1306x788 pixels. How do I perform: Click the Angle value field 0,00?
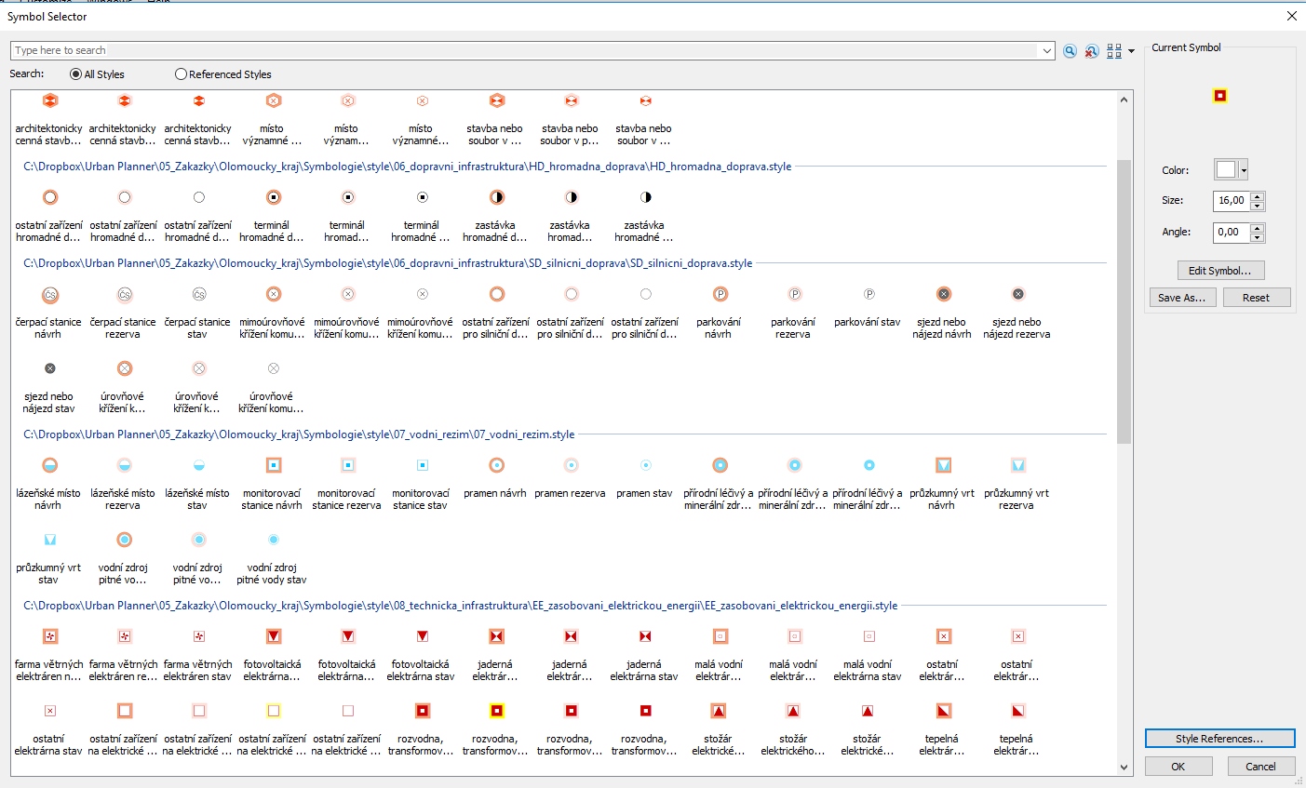(x=1232, y=232)
